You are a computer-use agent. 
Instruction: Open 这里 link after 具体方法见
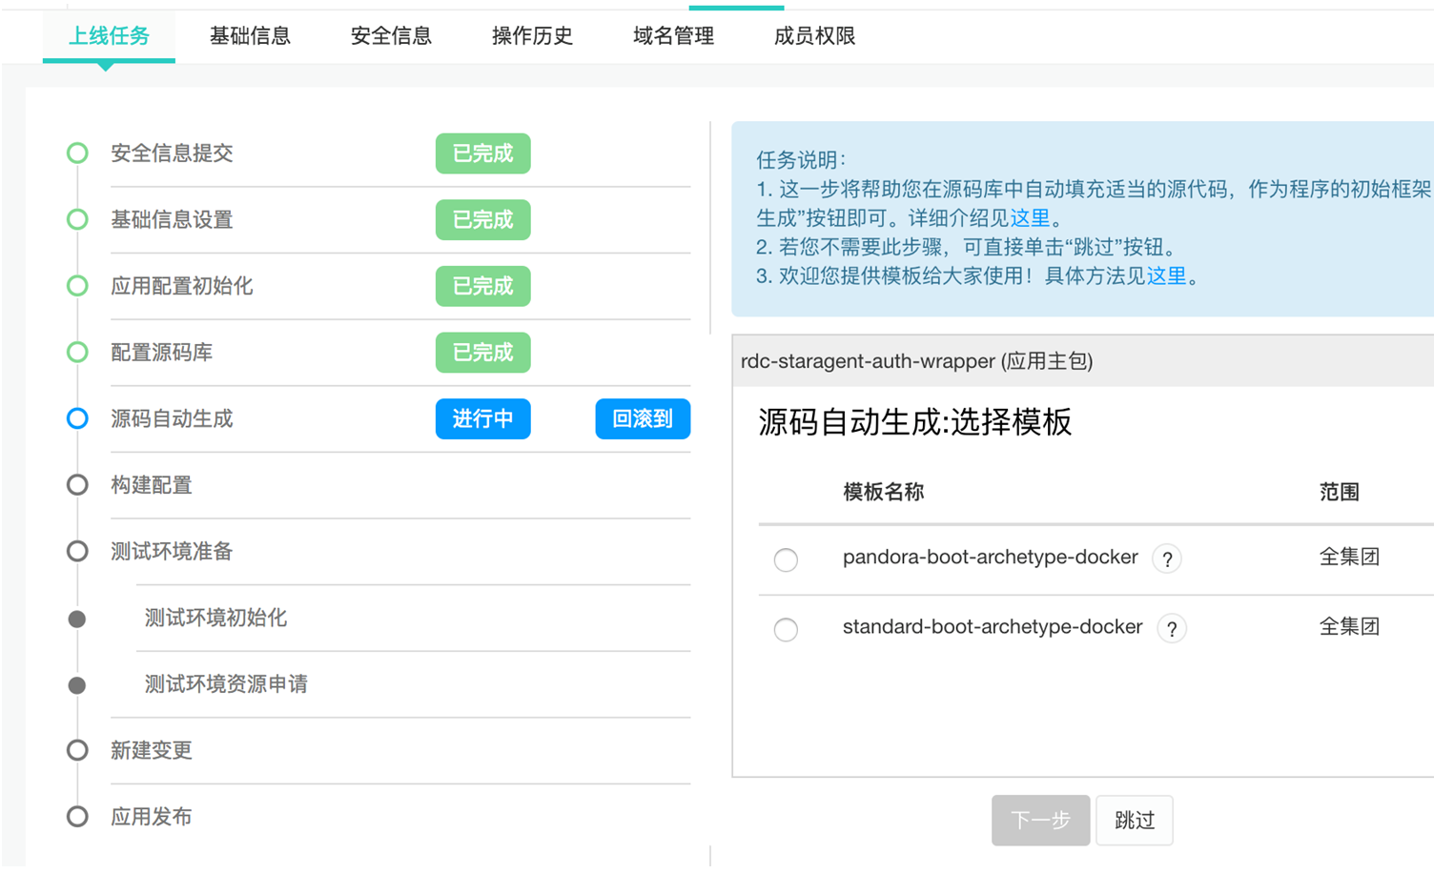[x=1166, y=276]
